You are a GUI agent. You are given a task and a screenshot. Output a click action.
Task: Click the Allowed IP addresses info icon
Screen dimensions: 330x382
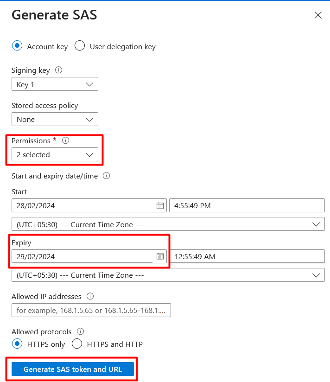90,296
